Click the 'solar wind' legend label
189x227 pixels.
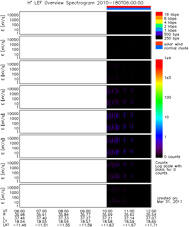[x=173, y=44]
